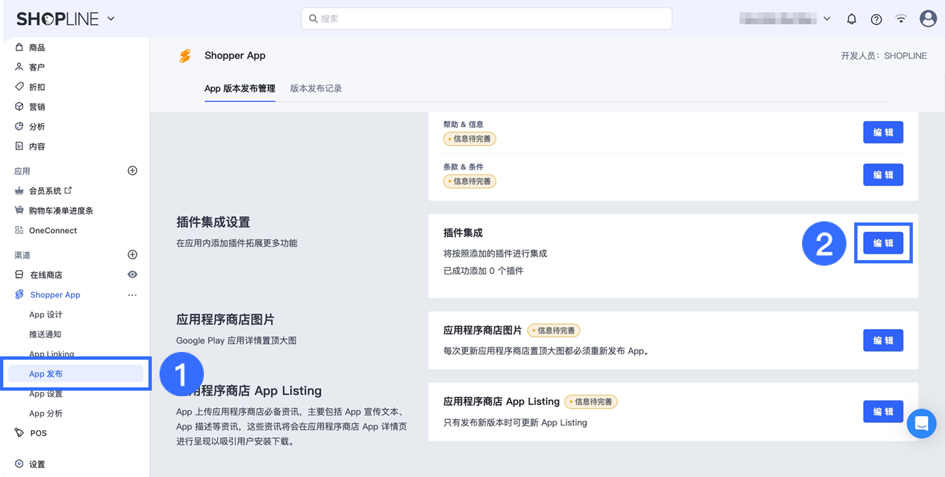
Task: Open the 营销 marketing icon
Action: click(x=19, y=106)
